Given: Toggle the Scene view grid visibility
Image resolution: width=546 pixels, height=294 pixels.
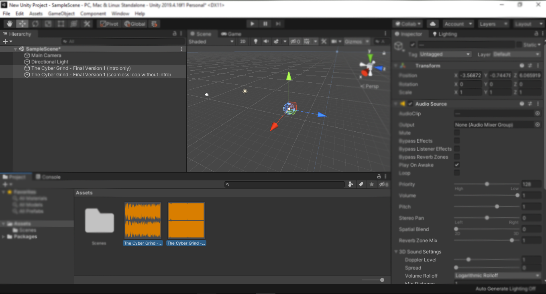Looking at the screenshot, I should [307, 41].
